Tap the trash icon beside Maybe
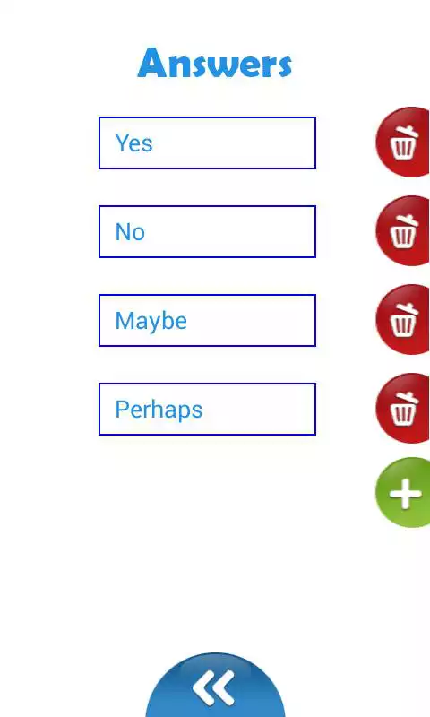 pyautogui.click(x=402, y=320)
